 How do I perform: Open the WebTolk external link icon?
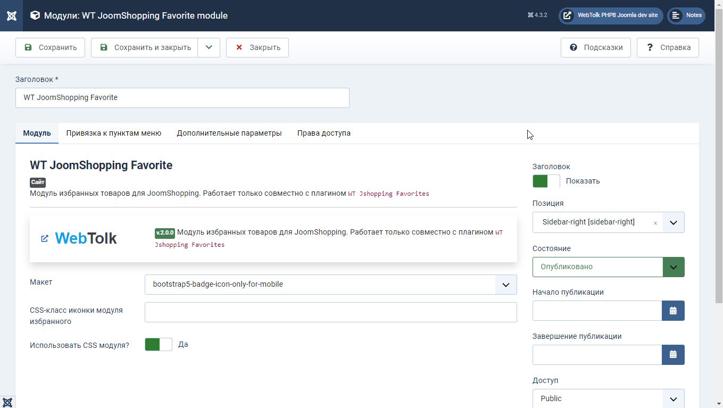(45, 238)
